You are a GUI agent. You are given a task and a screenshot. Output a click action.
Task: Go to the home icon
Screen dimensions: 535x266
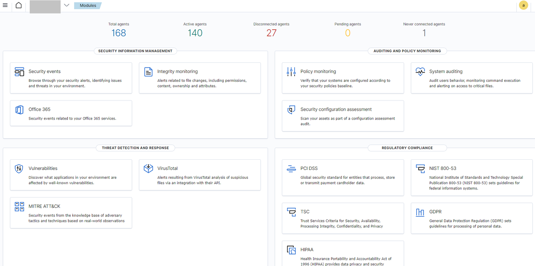(19, 5)
